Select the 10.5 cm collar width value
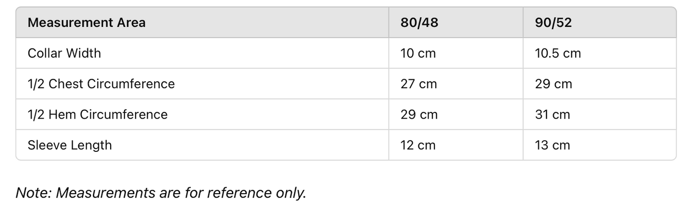The image size is (695, 221). click(558, 53)
